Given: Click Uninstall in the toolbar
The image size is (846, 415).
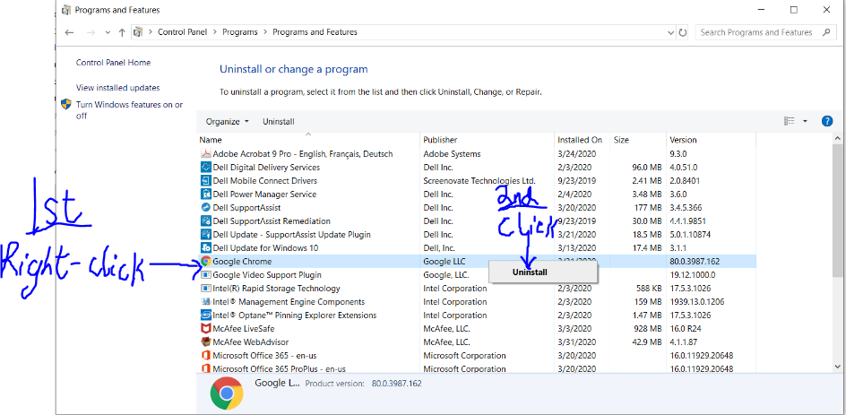Looking at the screenshot, I should [x=279, y=121].
